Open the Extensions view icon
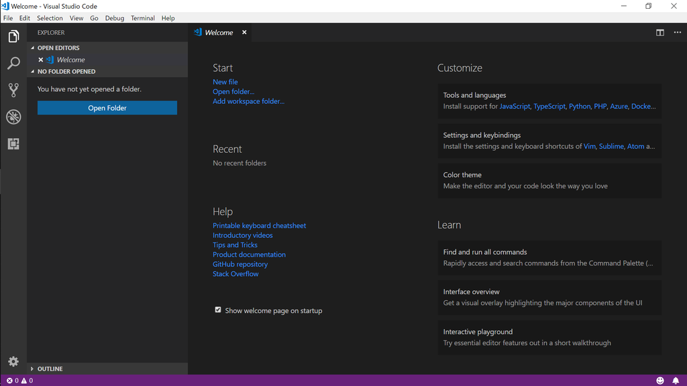The image size is (687, 386). coord(13,144)
